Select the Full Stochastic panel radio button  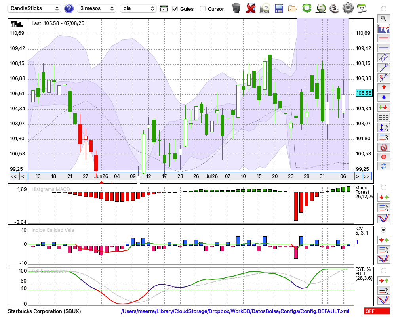(x=384, y=271)
